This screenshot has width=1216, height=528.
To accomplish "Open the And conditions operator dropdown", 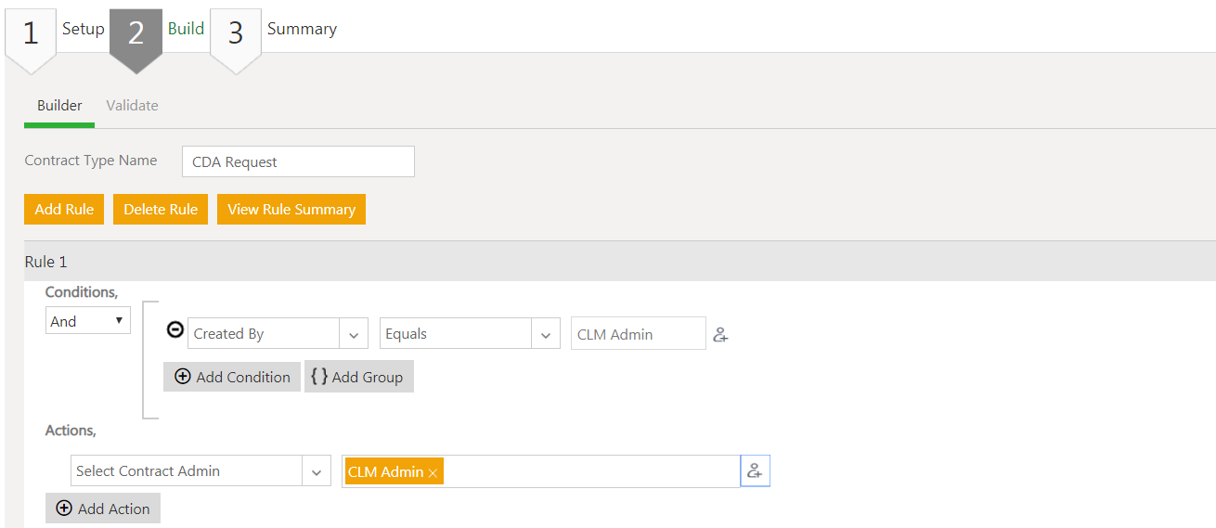I will 88,321.
